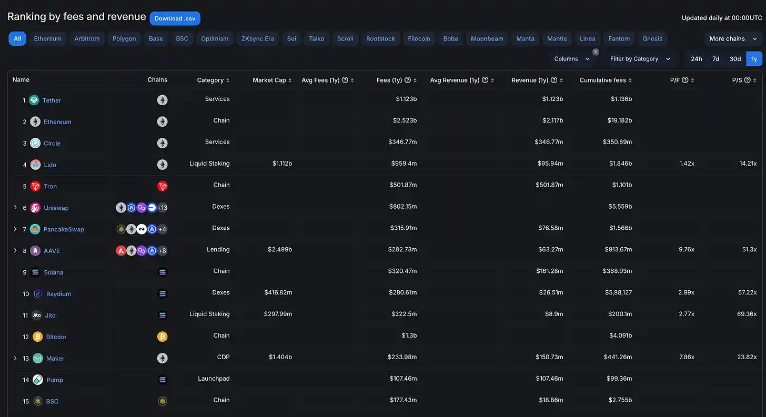Select the Optimism chain filter

coord(215,38)
